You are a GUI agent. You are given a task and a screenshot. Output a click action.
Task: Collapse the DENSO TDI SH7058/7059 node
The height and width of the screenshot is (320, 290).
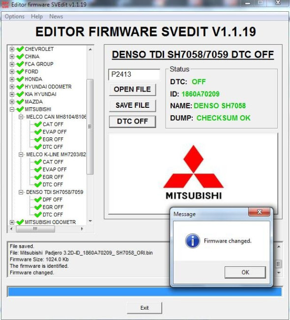pyautogui.click(x=21, y=192)
